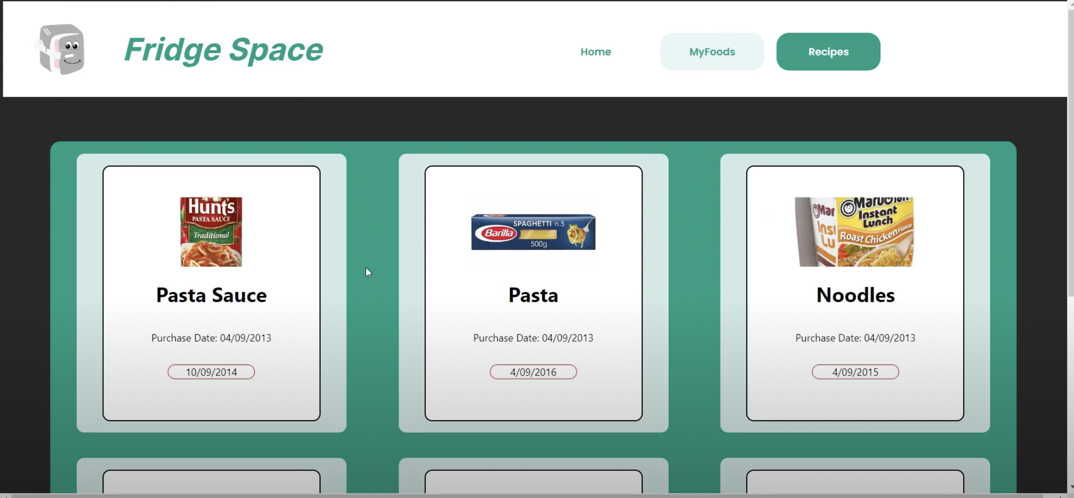Click the 4/09/2016 expiry date badge
Image resolution: width=1074 pixels, height=498 pixels.
click(533, 372)
